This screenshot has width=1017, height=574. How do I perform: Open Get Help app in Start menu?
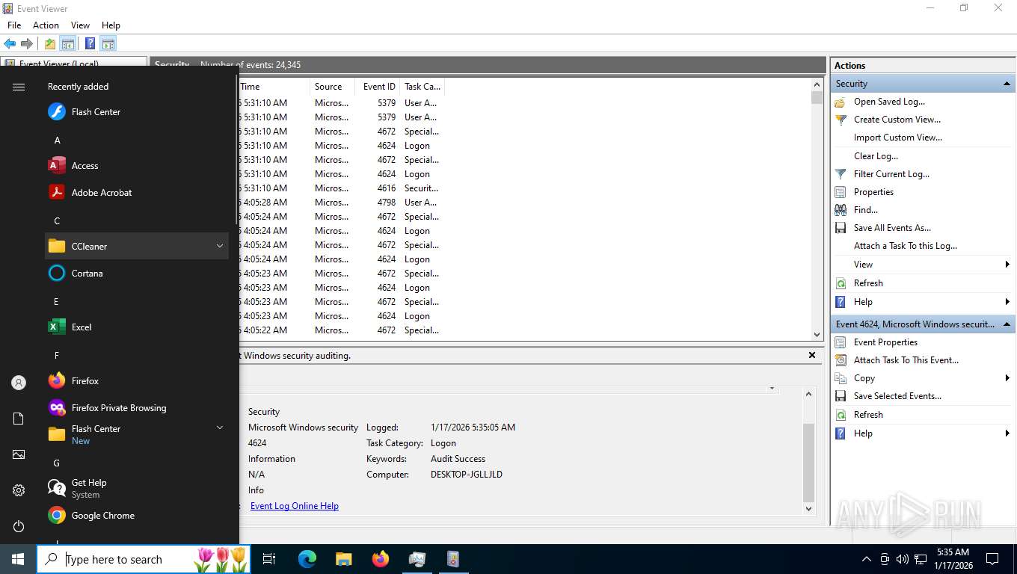pyautogui.click(x=137, y=489)
